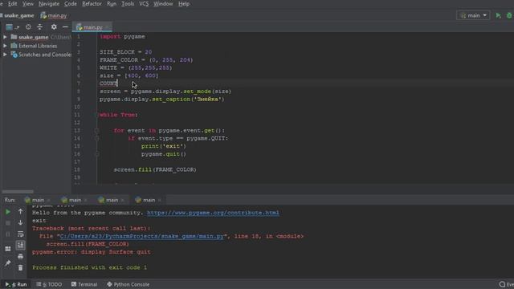Open the Window menu

click(163, 4)
